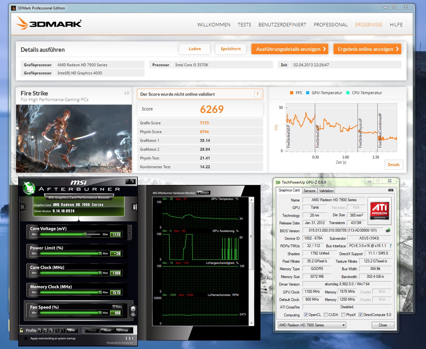426x349 pixels.
Task: Expand the Core Voltage dropdown arrow
Action: [129, 233]
